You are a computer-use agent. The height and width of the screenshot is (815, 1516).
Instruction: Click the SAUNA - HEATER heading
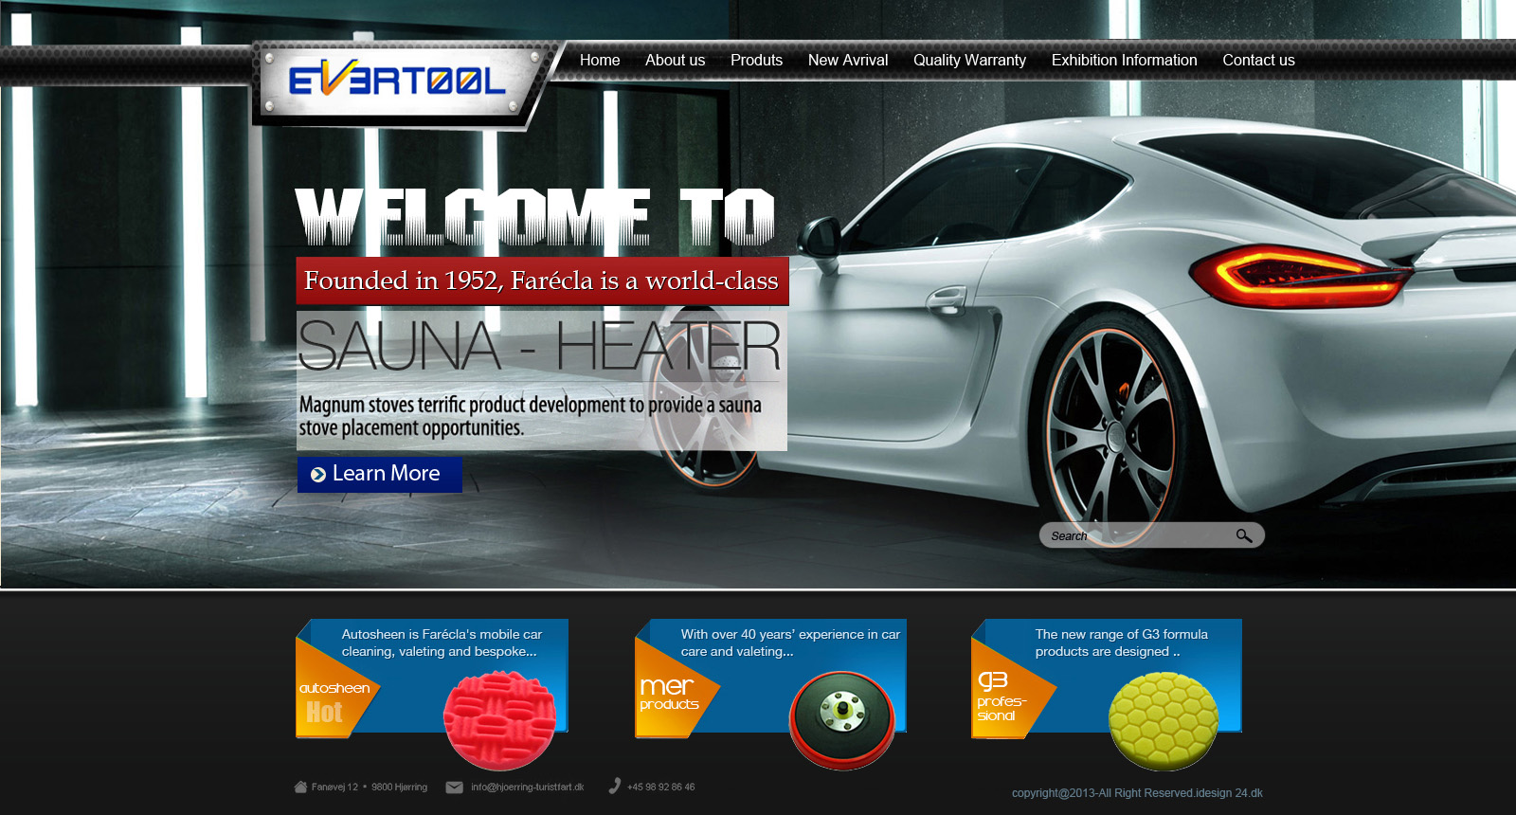[540, 346]
